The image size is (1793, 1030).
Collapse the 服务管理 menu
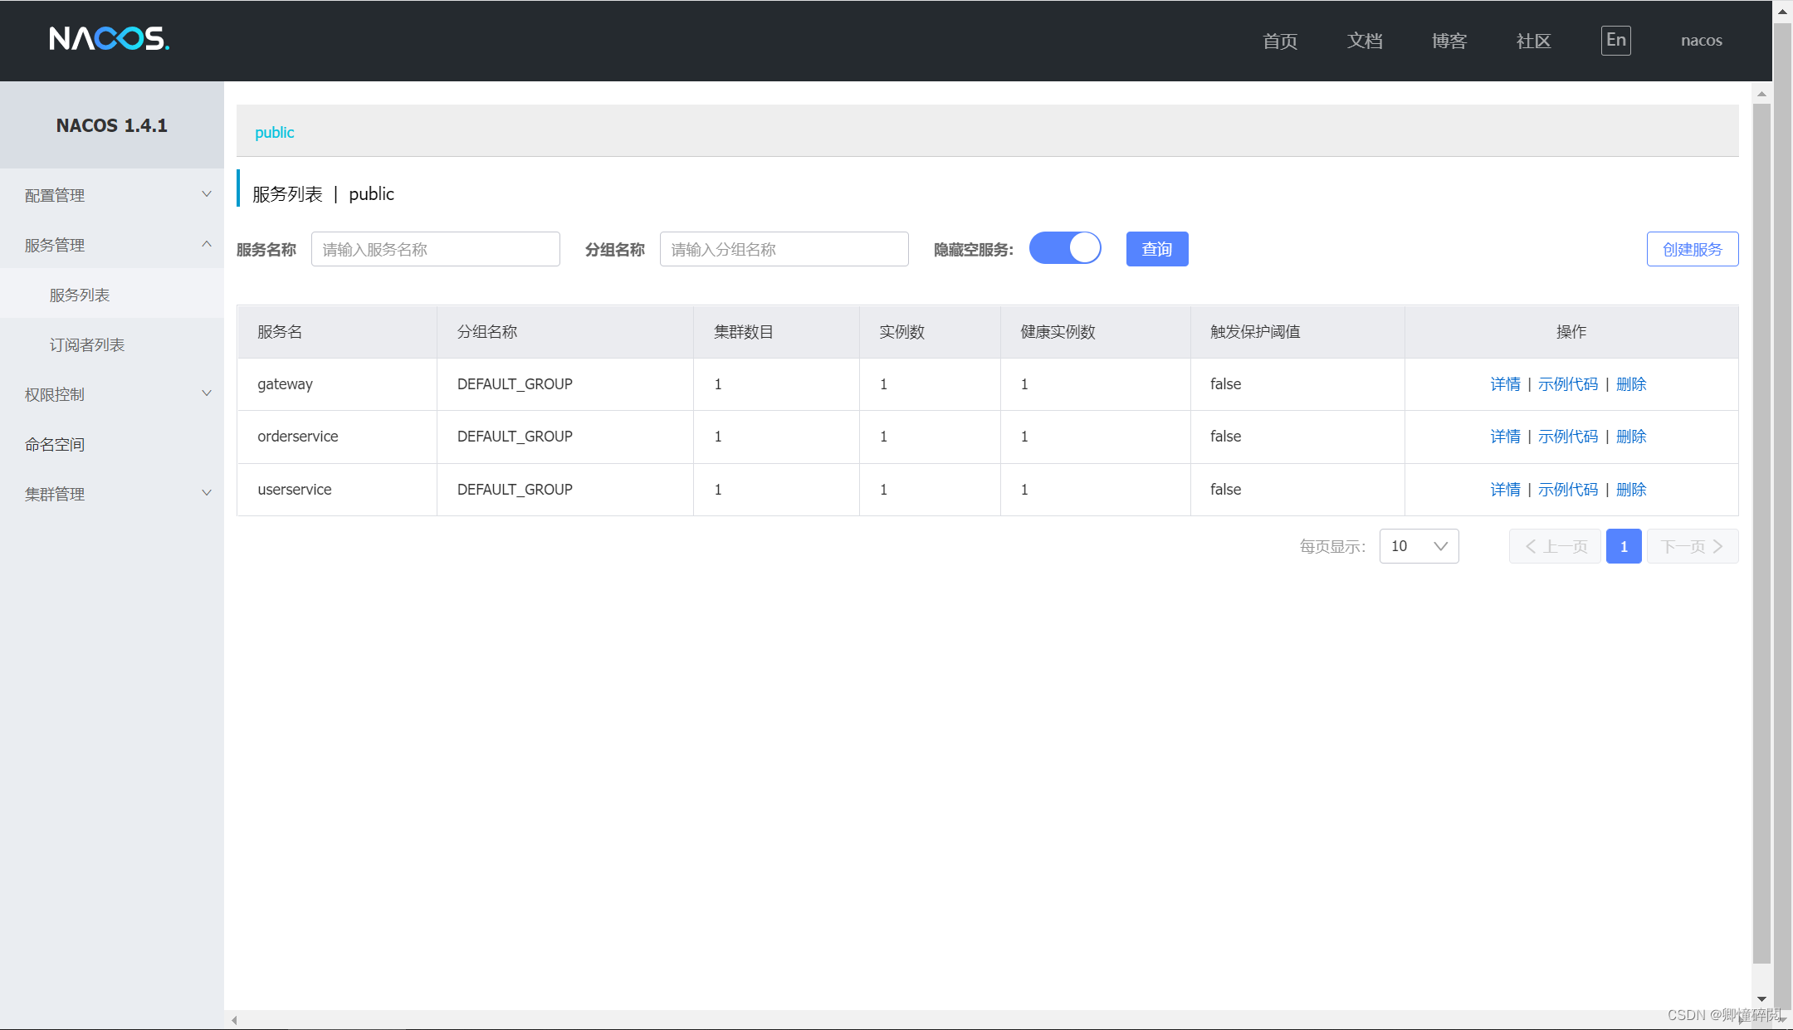tap(112, 245)
